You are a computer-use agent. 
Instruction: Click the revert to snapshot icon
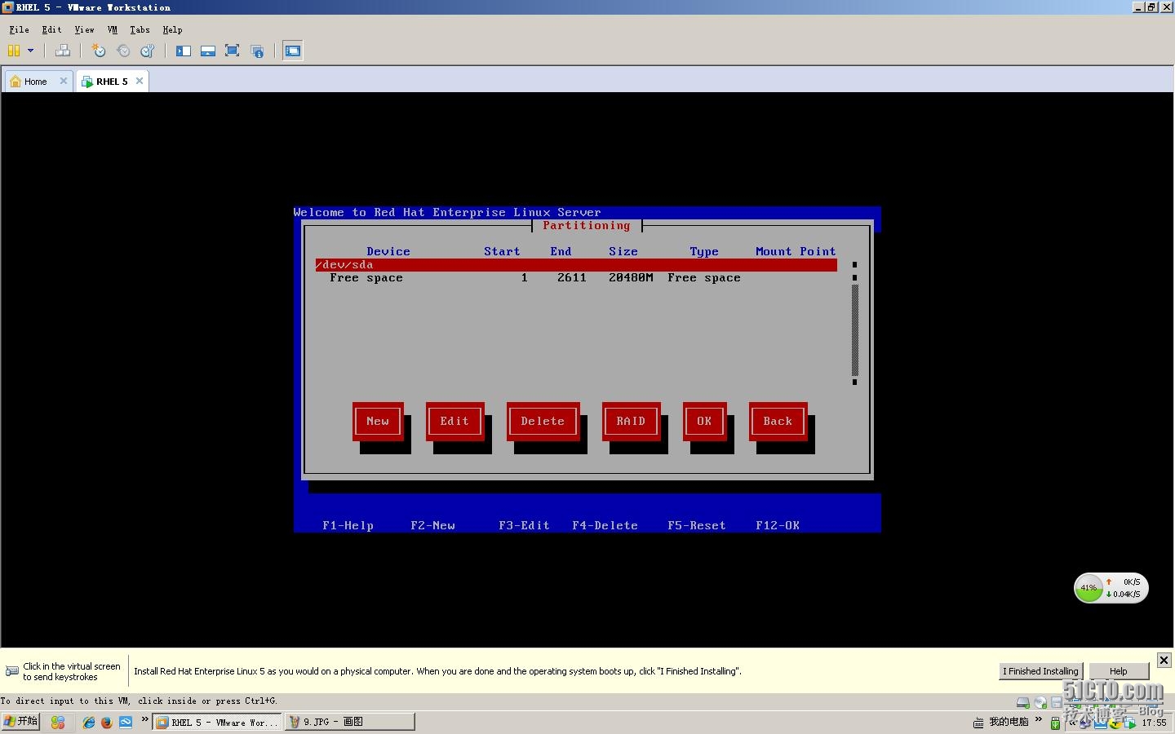click(x=123, y=51)
